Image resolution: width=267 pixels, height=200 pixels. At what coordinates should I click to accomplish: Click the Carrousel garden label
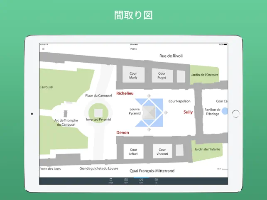pos(47,87)
